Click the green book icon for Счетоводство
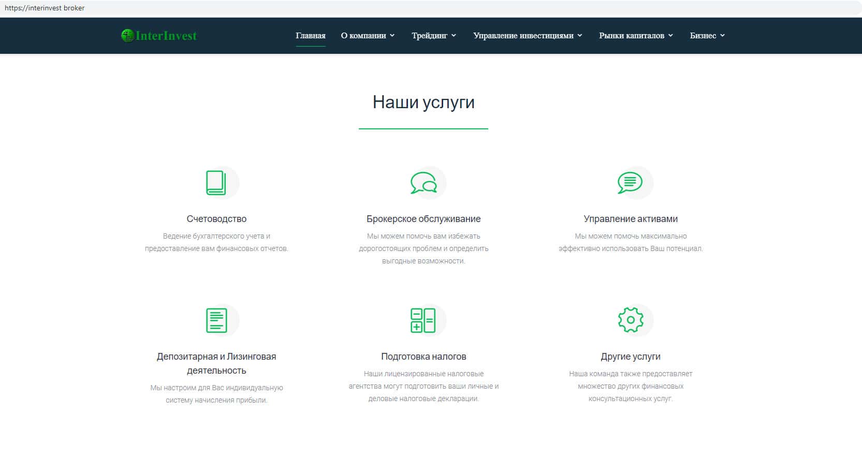Screen dimensions: 862x458 point(216,183)
